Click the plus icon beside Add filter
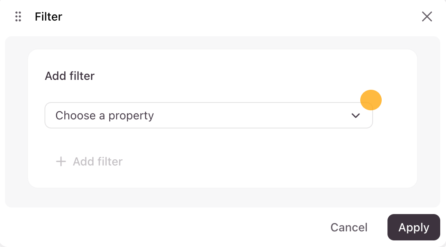Viewport: 446px width, 247px height. (x=61, y=161)
